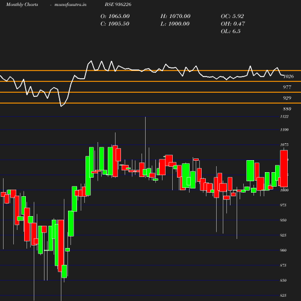Click the 850 price axis label
The height and width of the screenshot is (301, 301).
point(283,281)
